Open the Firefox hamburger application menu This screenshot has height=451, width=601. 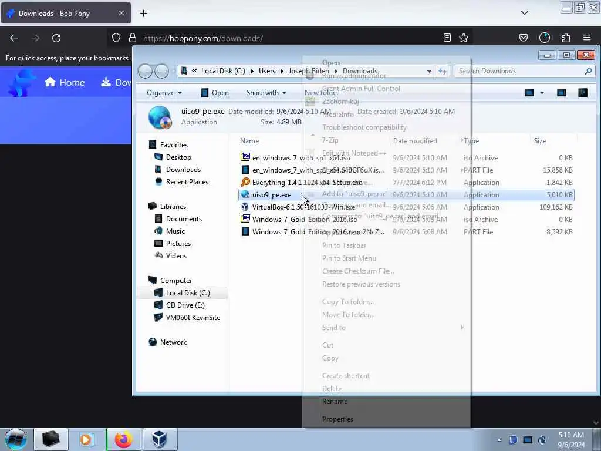click(587, 38)
